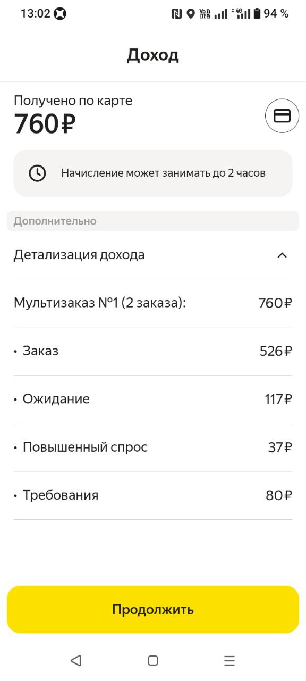
Task: Tap the Требования 80₽ row
Action: coord(153,495)
